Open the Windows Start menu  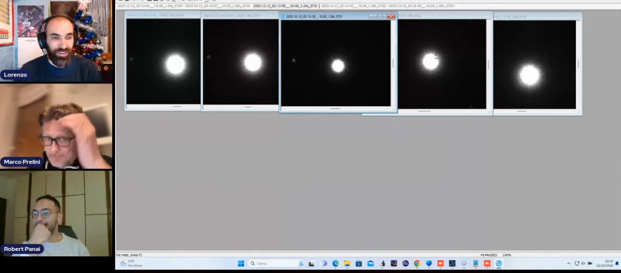[x=241, y=264]
